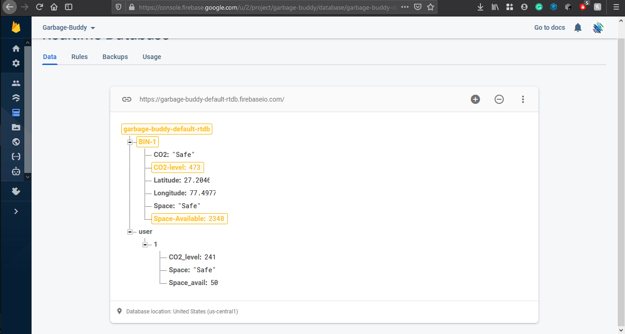Viewport: 625px width, 334px height.
Task: Open browser downloads arrow icon
Action: coord(480,7)
